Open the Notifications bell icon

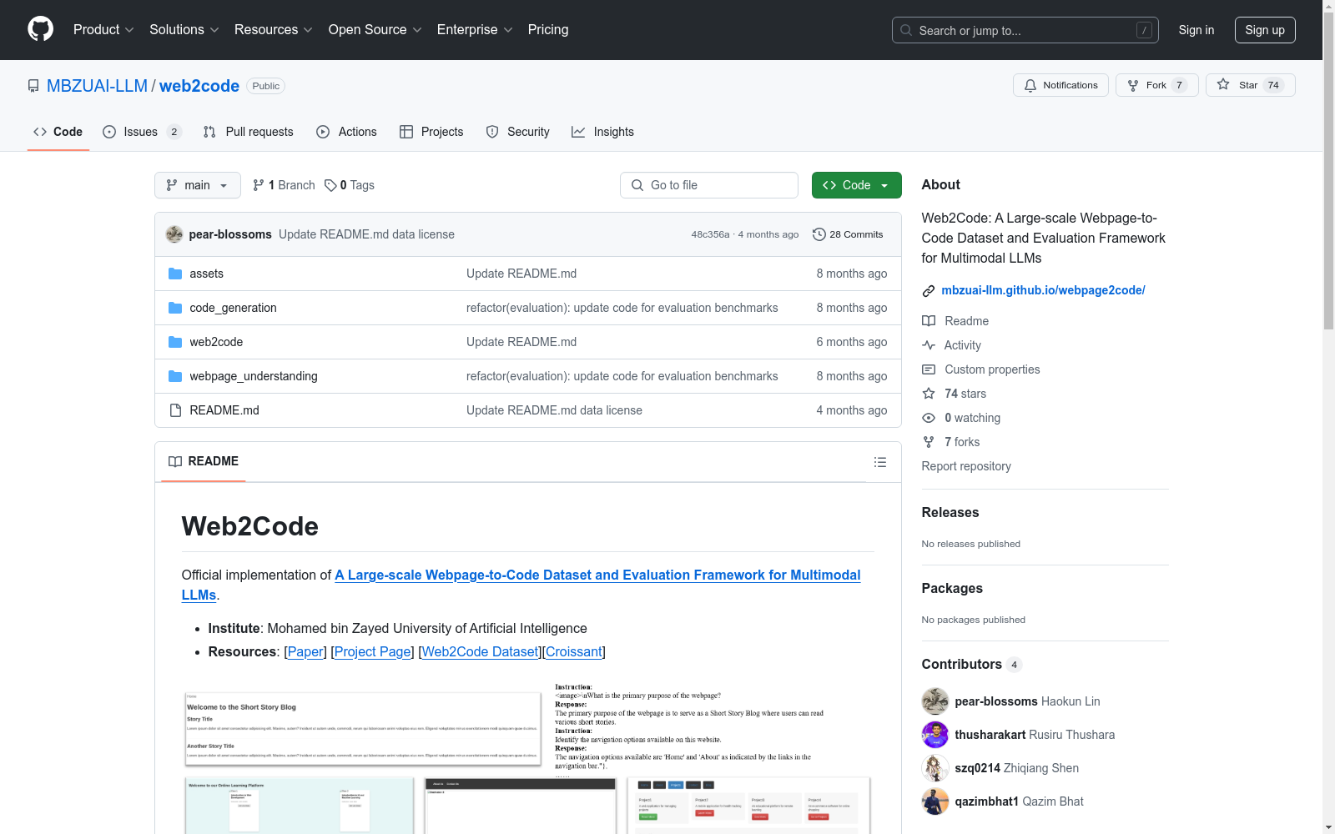(x=1030, y=85)
